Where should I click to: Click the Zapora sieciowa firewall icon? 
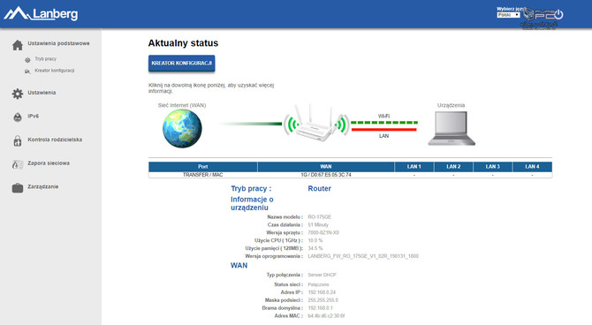click(18, 164)
